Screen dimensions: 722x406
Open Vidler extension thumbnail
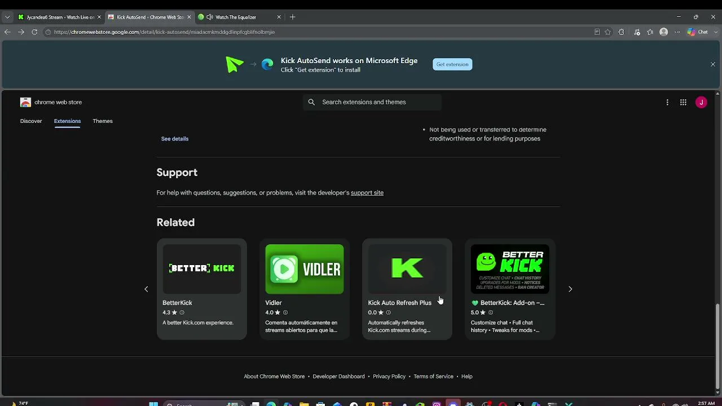[305, 269]
